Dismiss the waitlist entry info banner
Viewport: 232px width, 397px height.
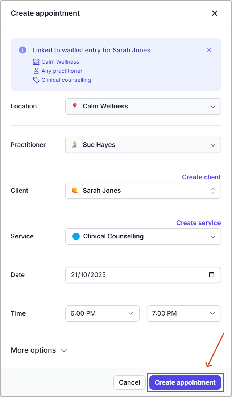[x=209, y=50]
